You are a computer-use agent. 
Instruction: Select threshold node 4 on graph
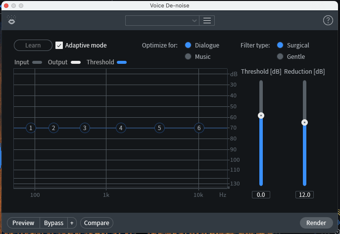click(120, 128)
